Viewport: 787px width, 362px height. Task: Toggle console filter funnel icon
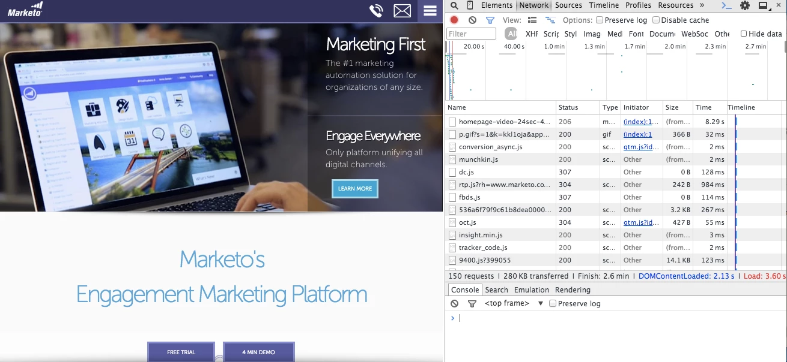pos(472,303)
